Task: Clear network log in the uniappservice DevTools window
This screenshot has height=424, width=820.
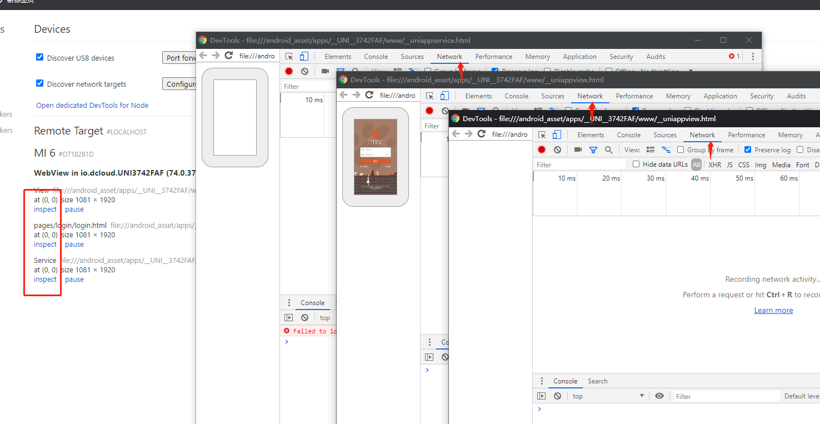Action: coord(304,71)
